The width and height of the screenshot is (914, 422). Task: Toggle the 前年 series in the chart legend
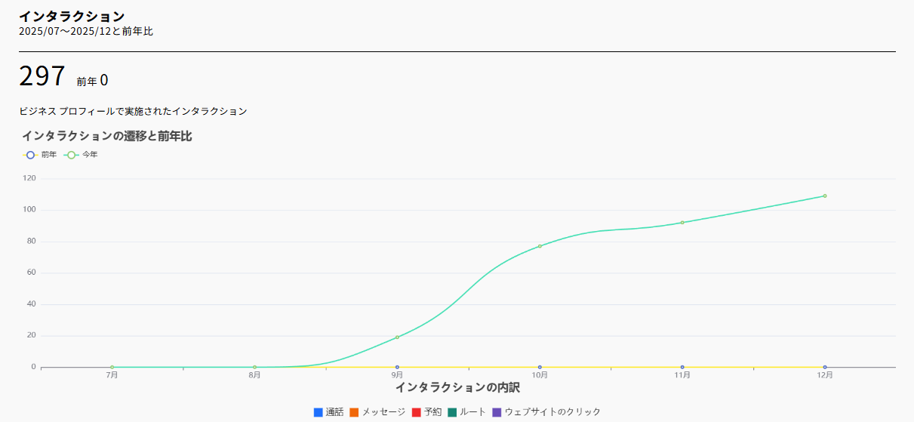[x=39, y=155]
